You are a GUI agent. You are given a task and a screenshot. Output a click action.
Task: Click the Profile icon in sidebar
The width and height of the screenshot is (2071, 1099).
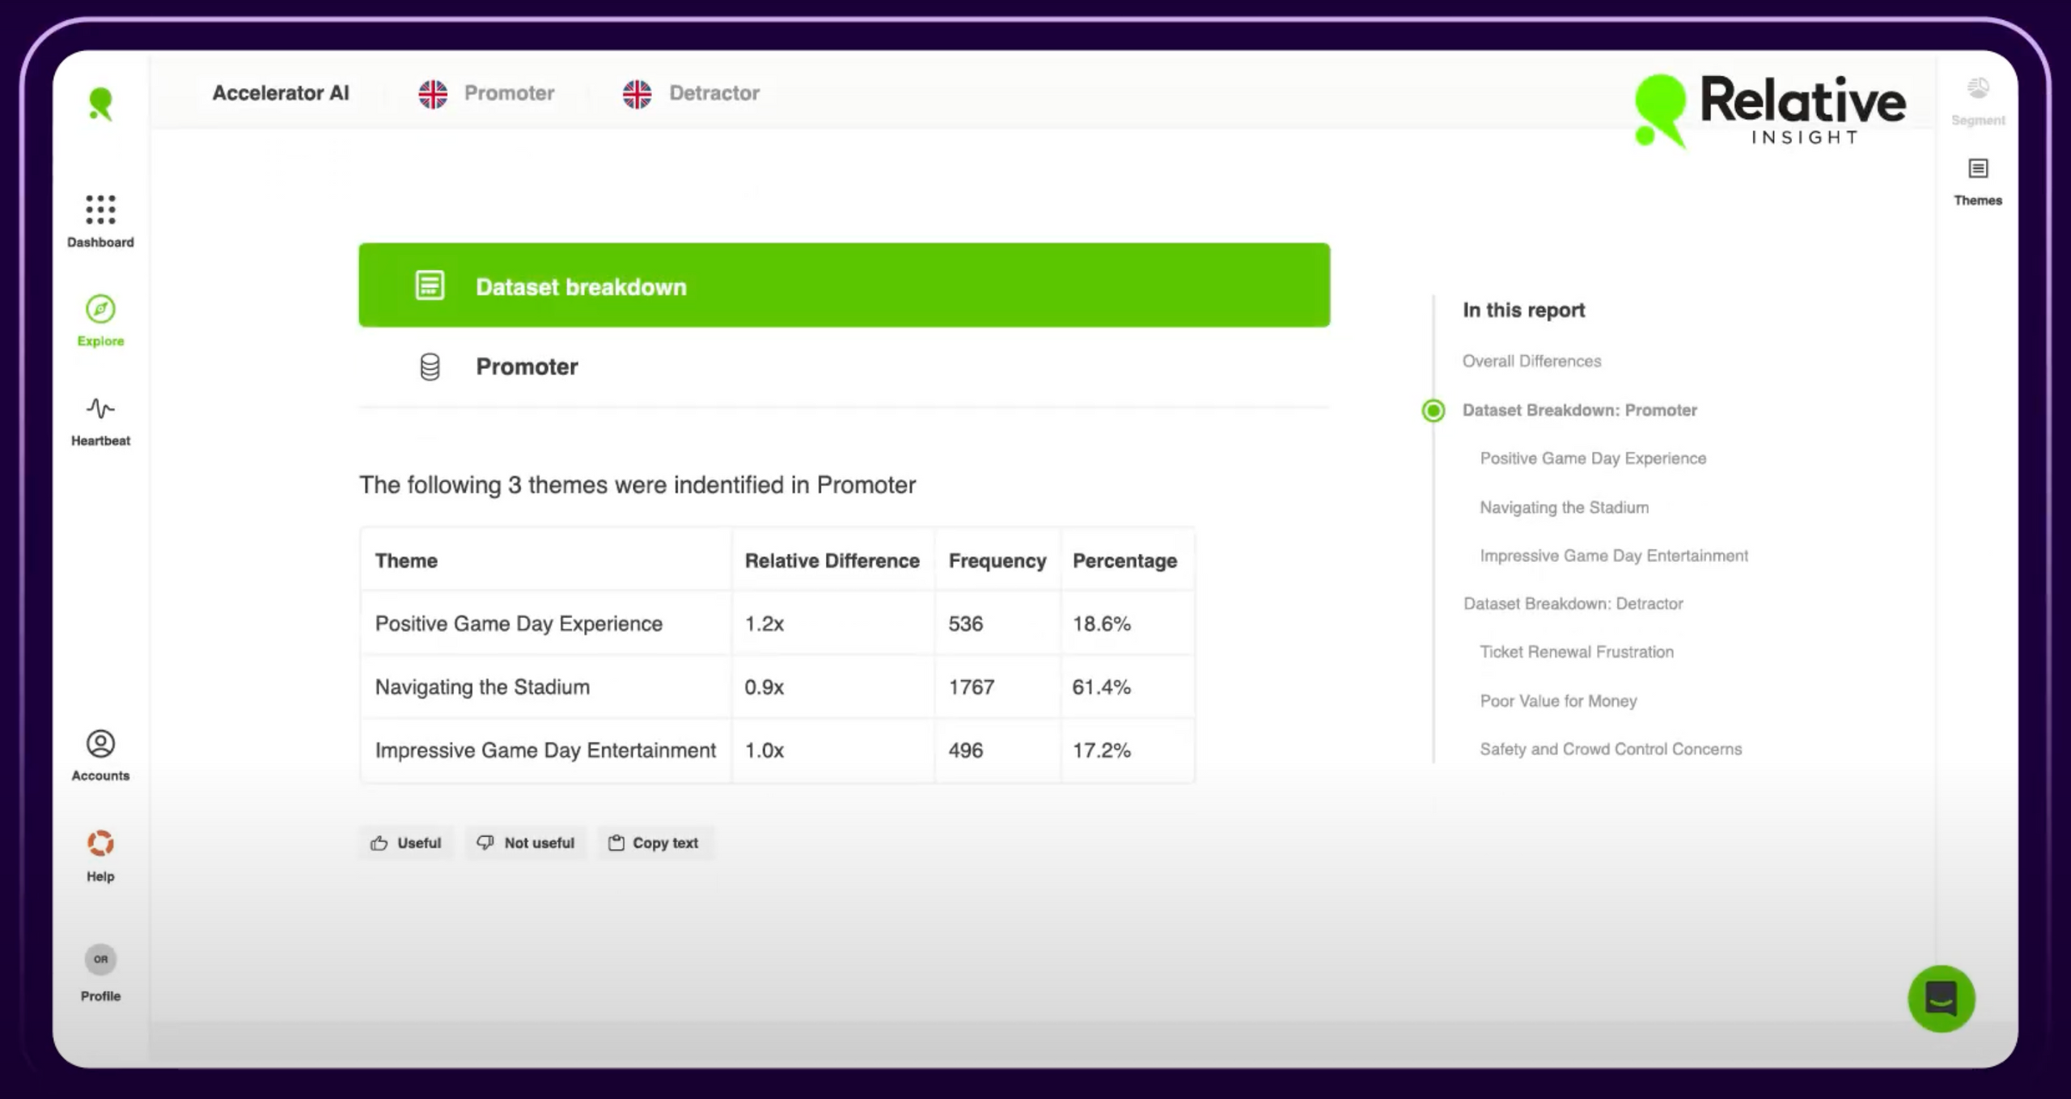coord(100,959)
